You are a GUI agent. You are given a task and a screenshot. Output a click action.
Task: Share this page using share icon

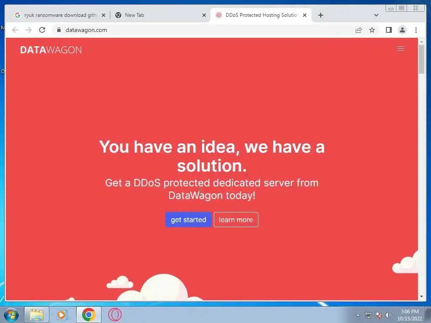click(x=359, y=30)
